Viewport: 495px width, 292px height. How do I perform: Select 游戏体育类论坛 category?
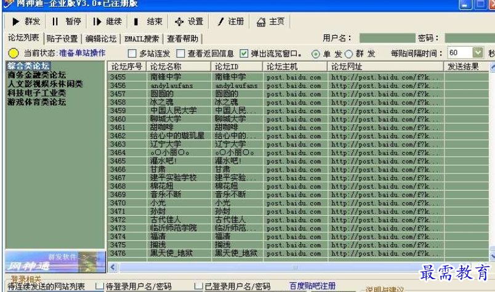point(36,102)
